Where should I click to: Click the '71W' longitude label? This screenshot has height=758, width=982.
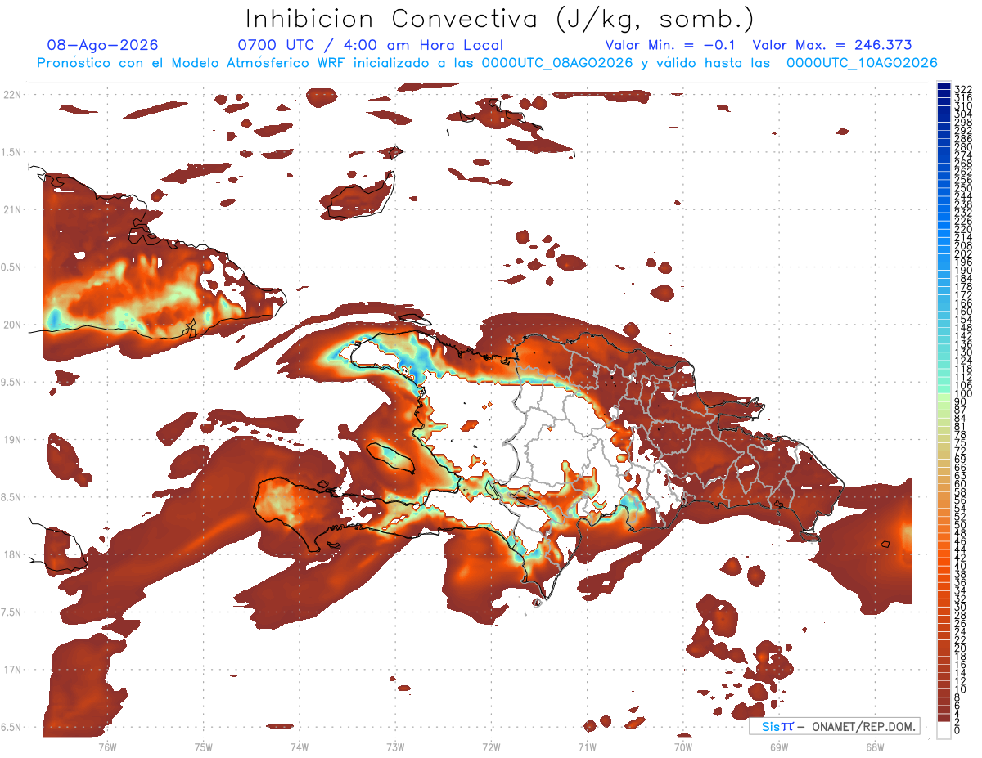pos(587,747)
